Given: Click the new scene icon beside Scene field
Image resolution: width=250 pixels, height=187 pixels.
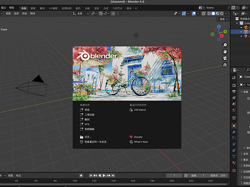Looking at the screenshot, I should (234, 8).
